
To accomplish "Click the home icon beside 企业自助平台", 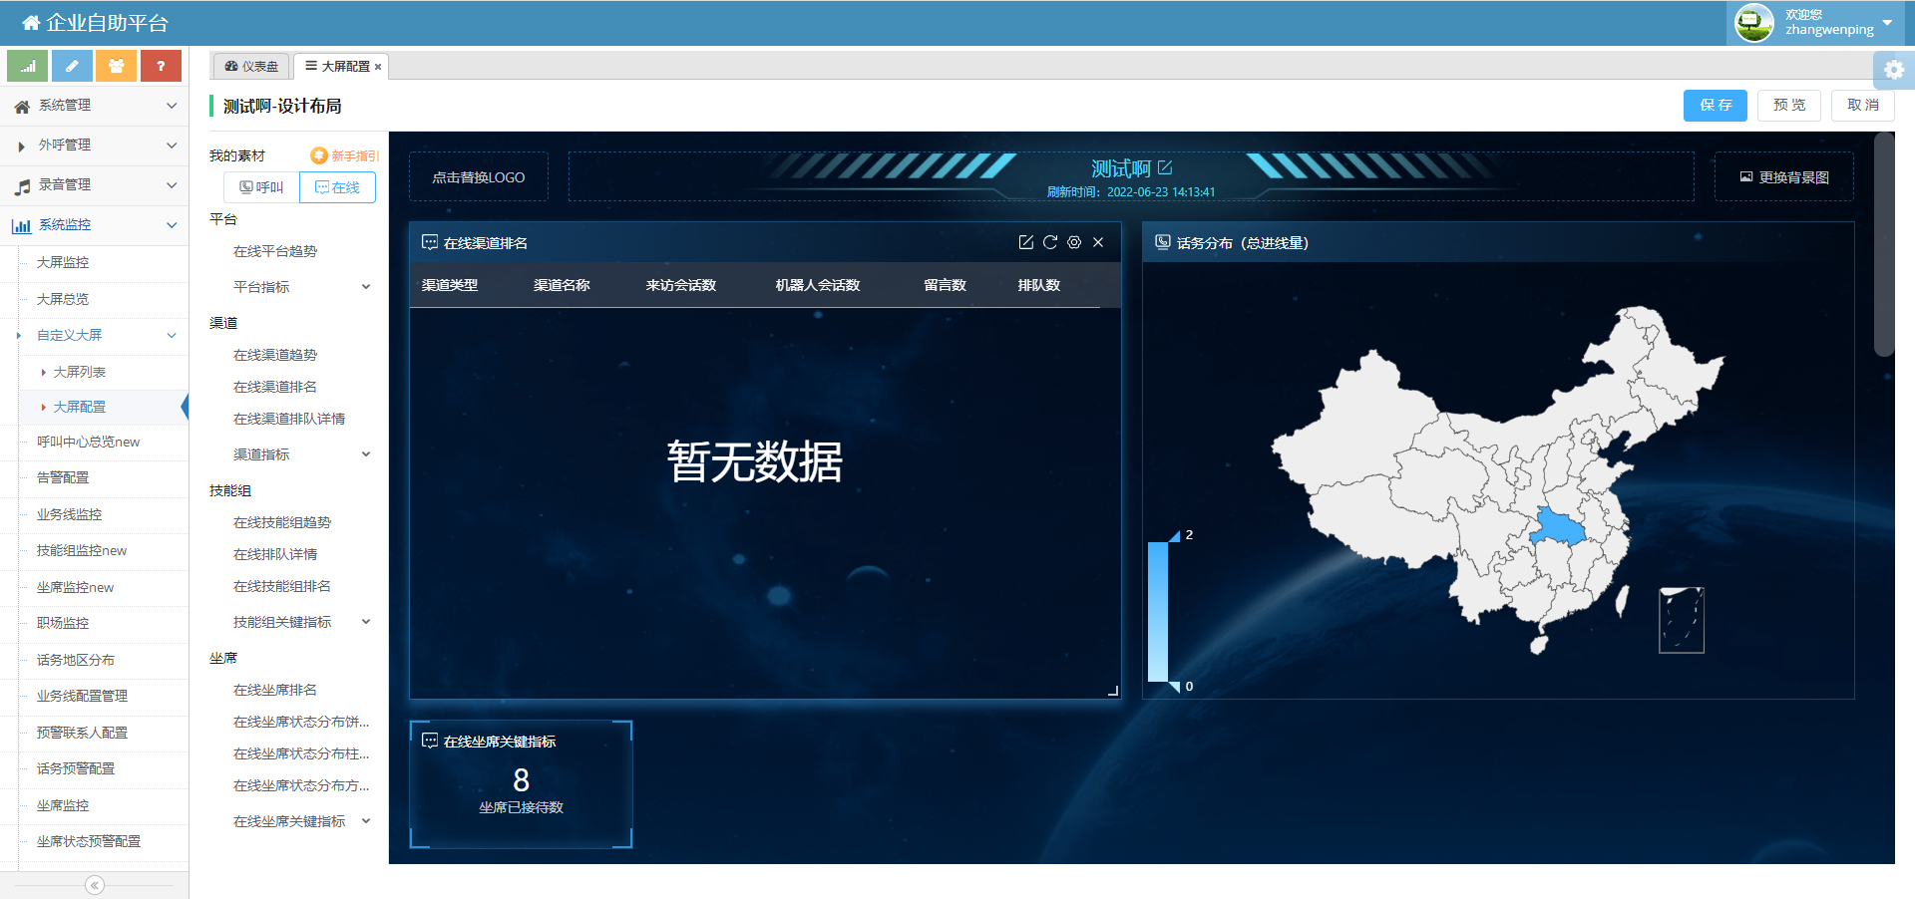I will pos(31,23).
